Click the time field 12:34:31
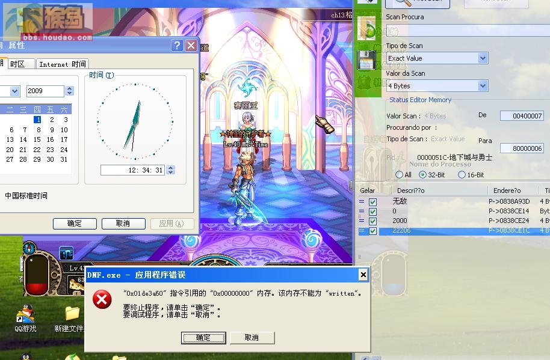 (x=132, y=170)
